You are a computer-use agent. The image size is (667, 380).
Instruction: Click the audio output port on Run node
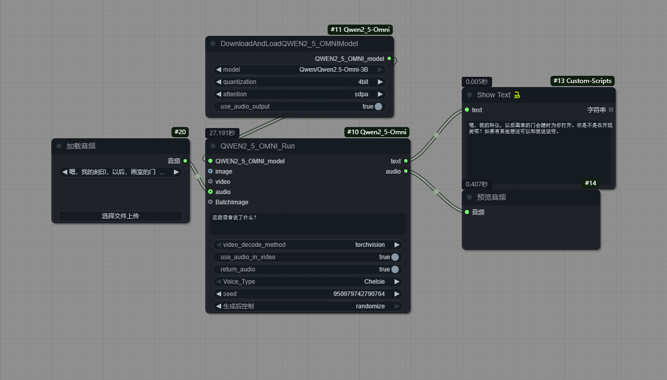pos(406,171)
